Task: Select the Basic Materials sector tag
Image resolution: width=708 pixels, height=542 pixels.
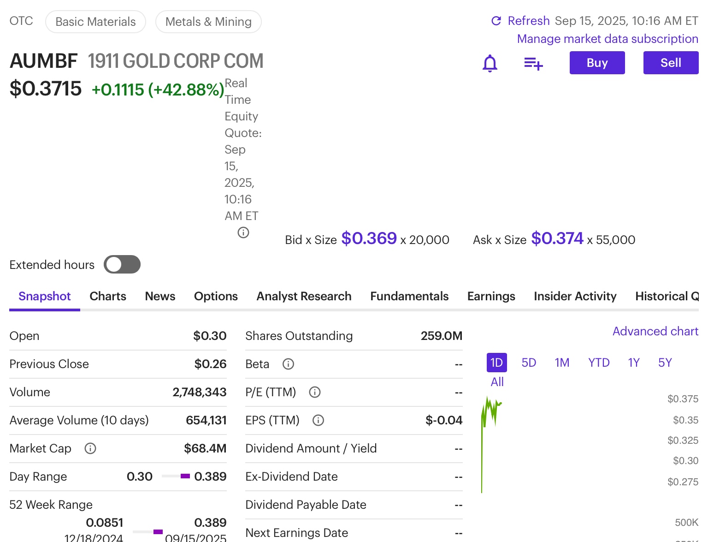Action: pyautogui.click(x=96, y=22)
